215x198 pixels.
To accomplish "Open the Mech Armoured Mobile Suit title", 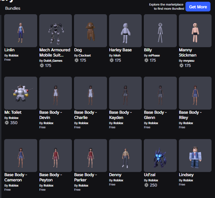I will [55, 52].
